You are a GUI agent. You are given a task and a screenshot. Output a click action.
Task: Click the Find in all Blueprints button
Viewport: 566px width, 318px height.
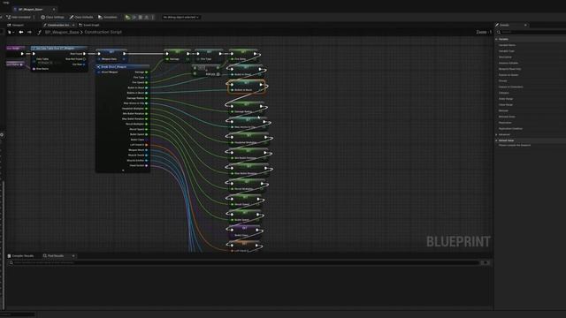(486, 262)
